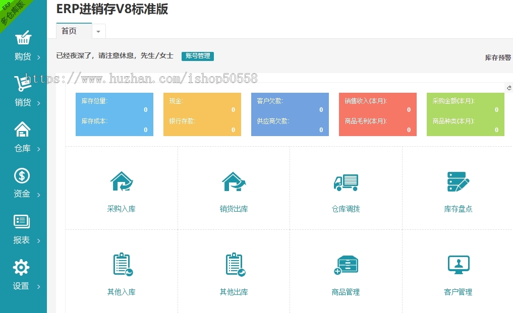Open the 商品管理 text link

coord(346,292)
